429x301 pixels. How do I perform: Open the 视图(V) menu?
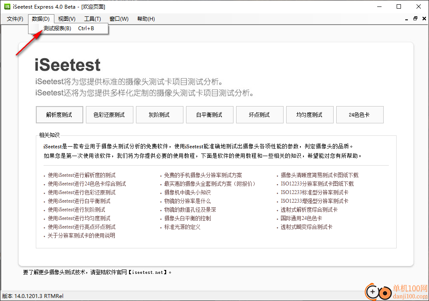click(x=67, y=19)
